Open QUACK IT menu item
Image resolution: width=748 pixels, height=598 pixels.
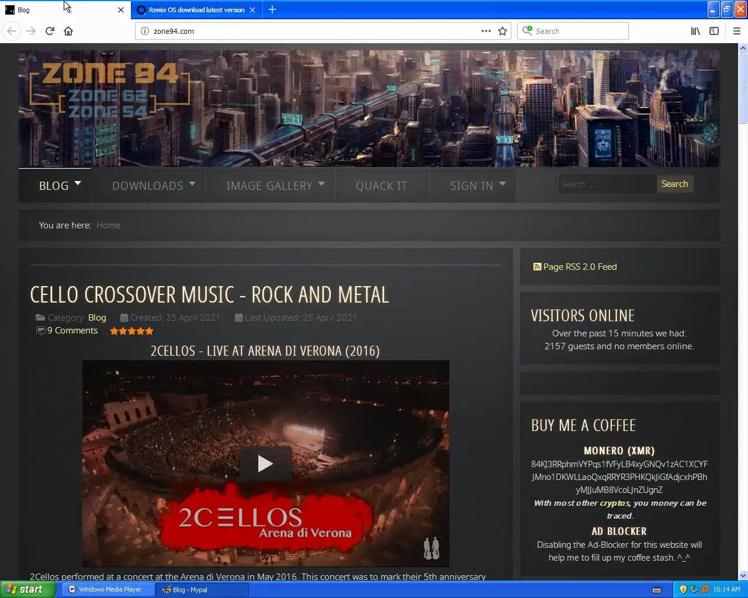[382, 186]
